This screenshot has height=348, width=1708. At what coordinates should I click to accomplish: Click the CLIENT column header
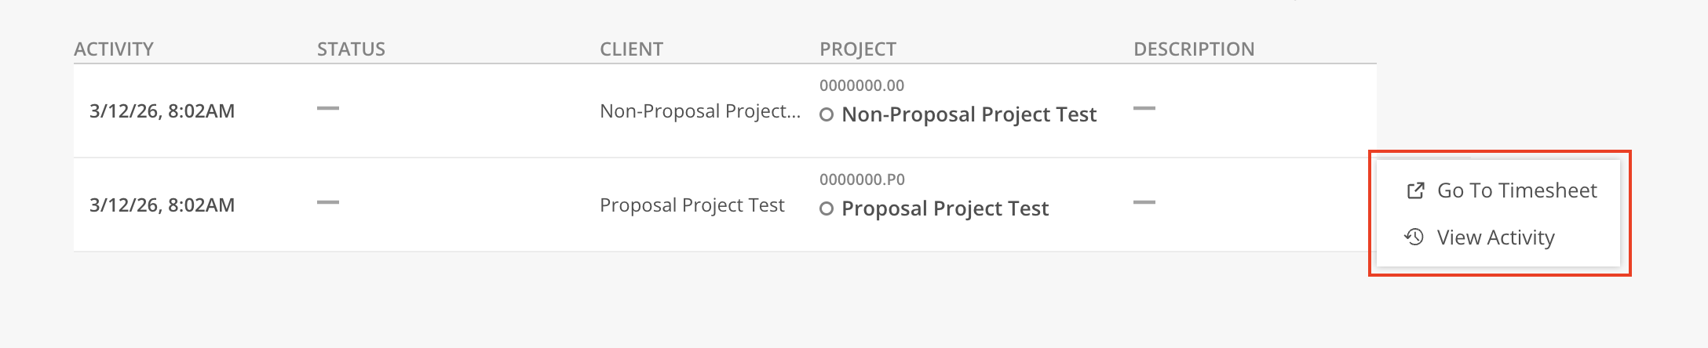pyautogui.click(x=631, y=49)
